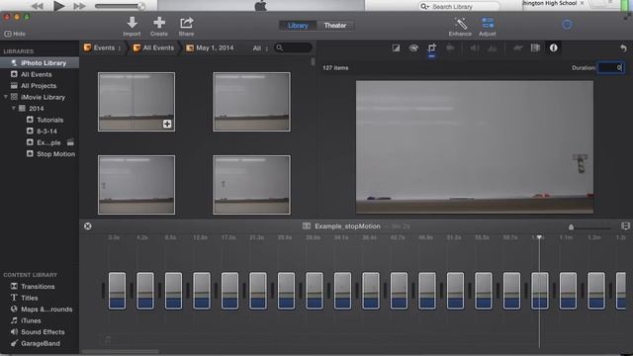Select the bottom-left photo thumbnail
This screenshot has height=356, width=633.
point(136,185)
